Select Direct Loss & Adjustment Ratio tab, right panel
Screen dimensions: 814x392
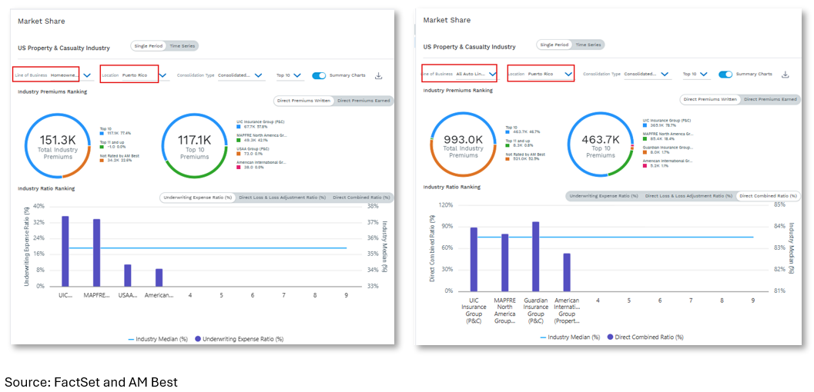click(688, 196)
